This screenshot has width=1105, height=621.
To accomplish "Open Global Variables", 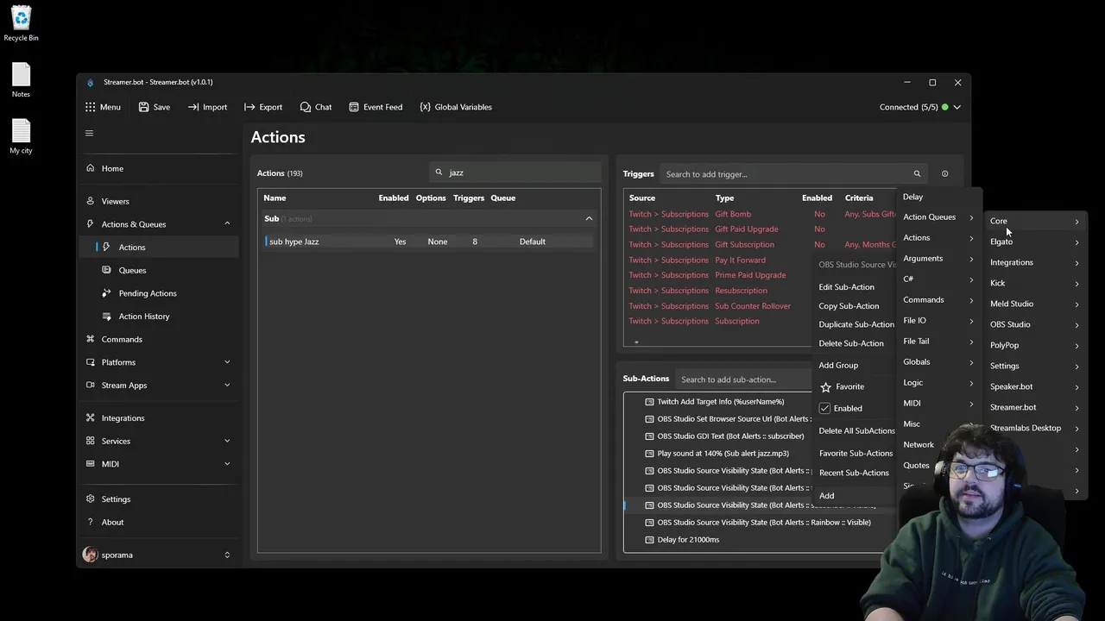I will 456,107.
